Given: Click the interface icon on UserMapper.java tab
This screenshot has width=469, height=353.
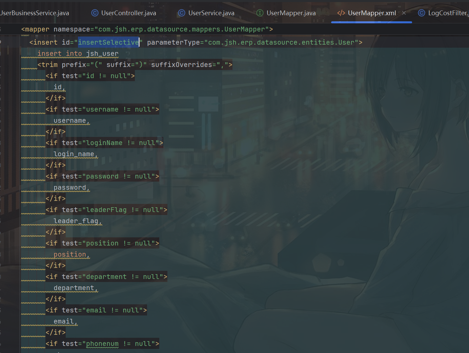Looking at the screenshot, I should [260, 13].
